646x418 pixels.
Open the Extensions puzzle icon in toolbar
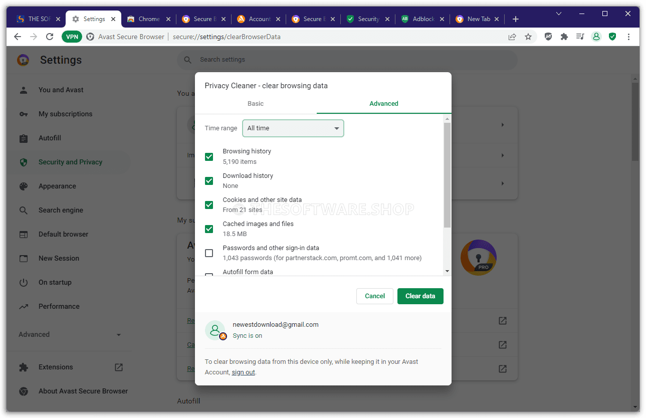point(564,37)
